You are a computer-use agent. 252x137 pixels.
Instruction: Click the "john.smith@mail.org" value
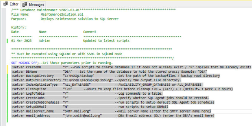(x=82, y=115)
